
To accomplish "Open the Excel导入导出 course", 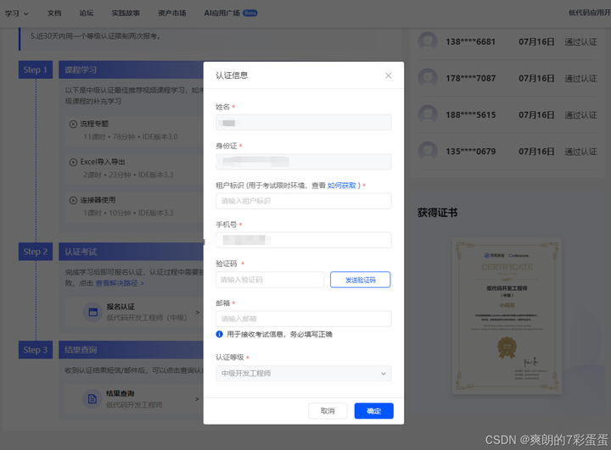I will coord(103,162).
